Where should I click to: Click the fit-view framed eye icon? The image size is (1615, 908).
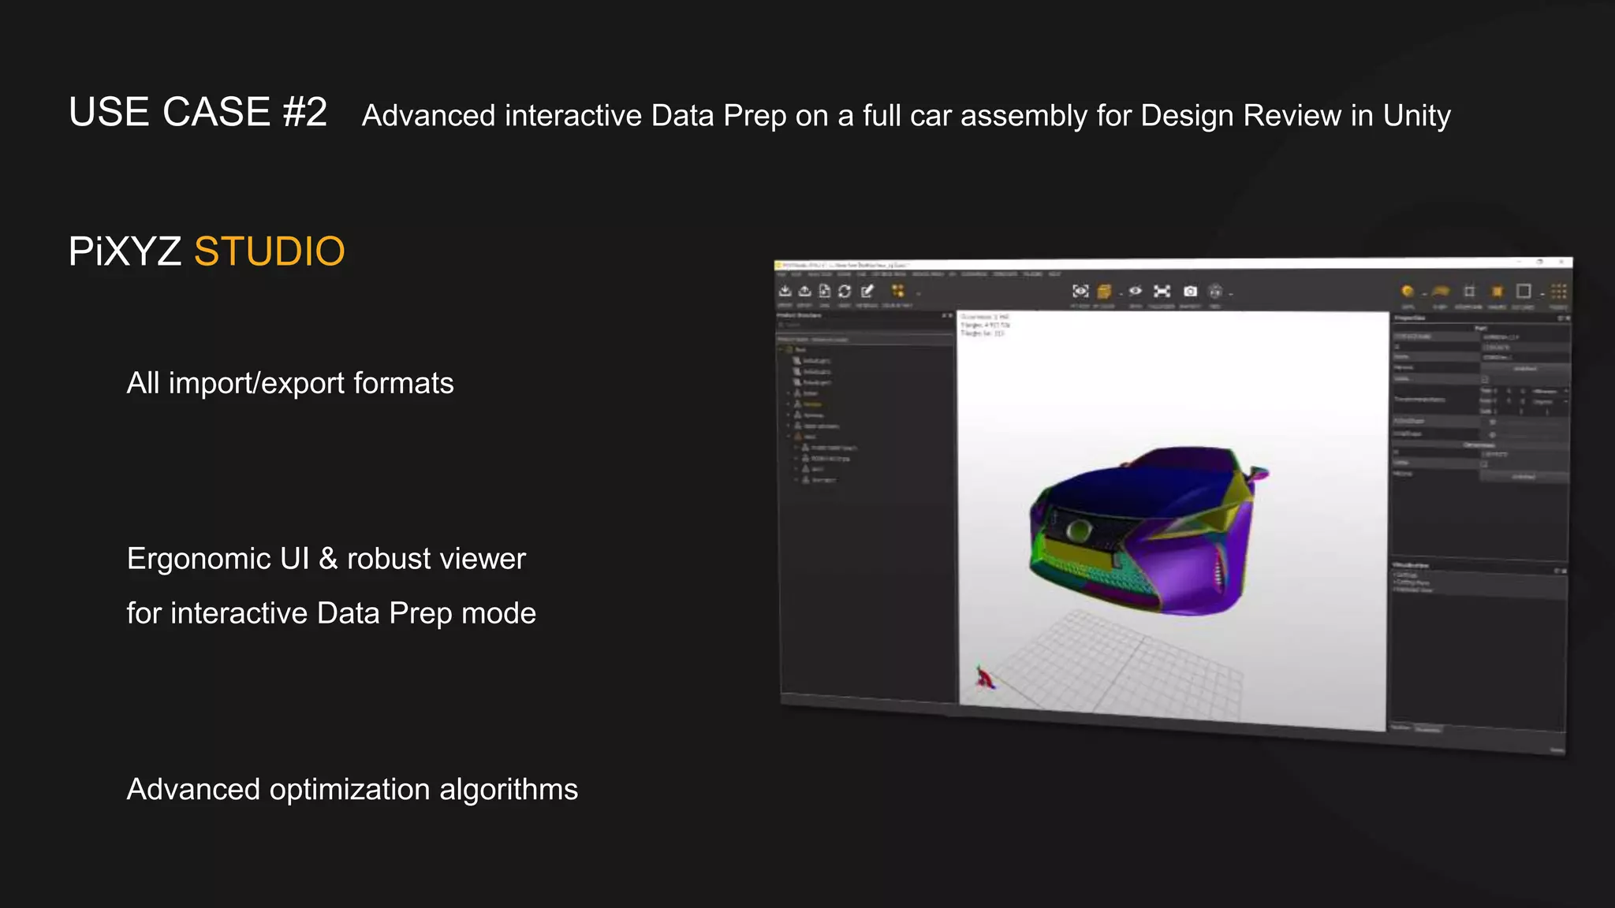[x=1080, y=292]
